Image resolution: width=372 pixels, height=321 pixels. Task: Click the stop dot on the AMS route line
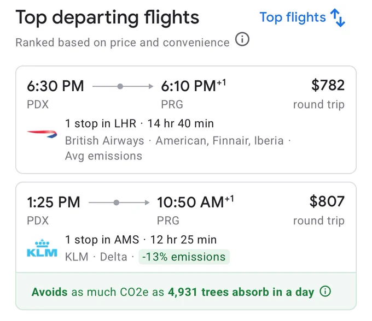point(116,203)
